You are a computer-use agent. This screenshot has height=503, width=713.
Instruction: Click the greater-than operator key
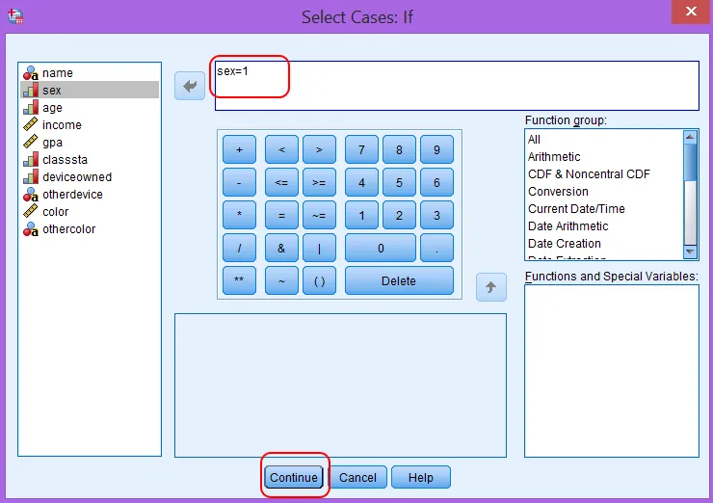click(x=319, y=149)
